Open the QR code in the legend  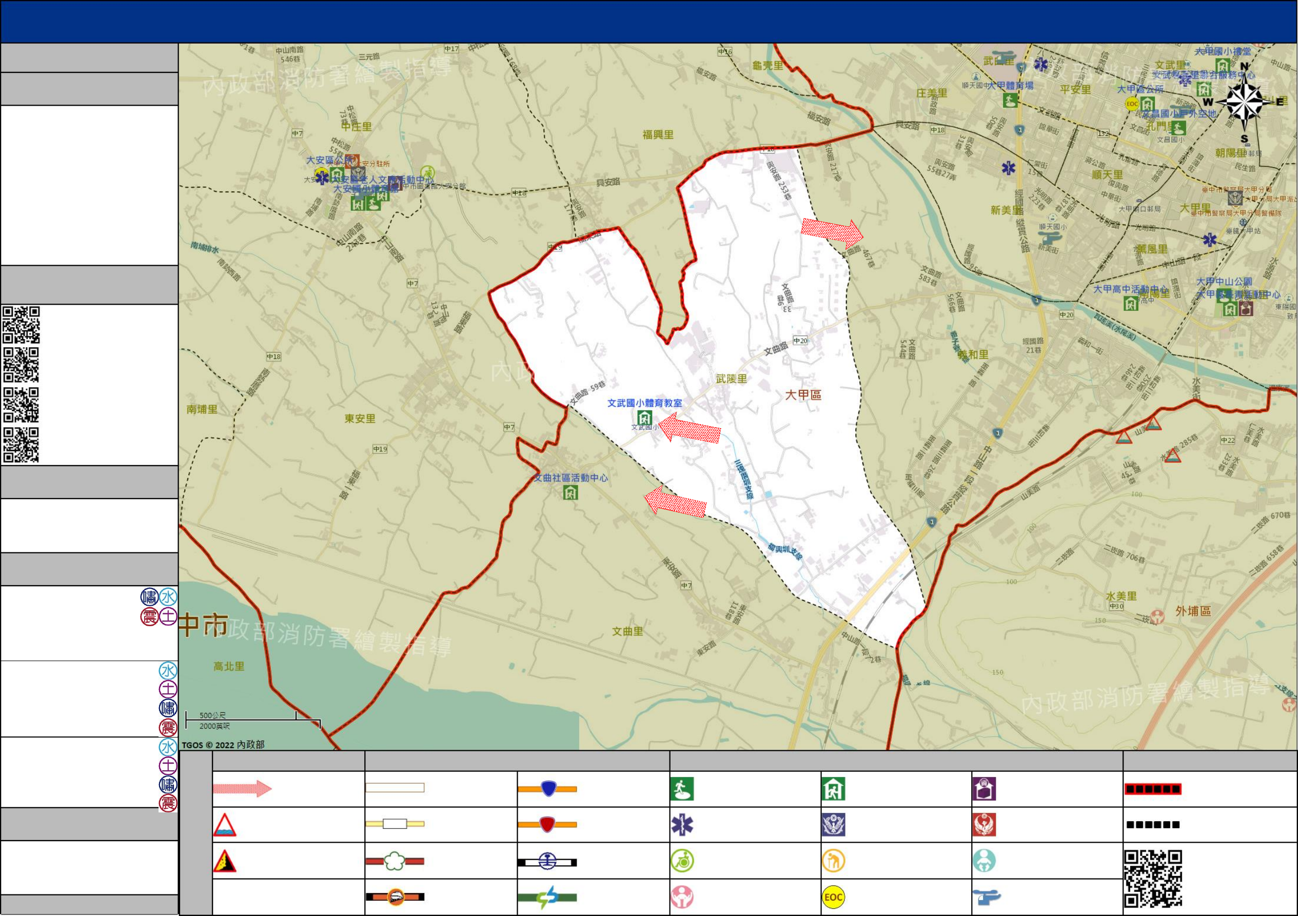point(1153,879)
